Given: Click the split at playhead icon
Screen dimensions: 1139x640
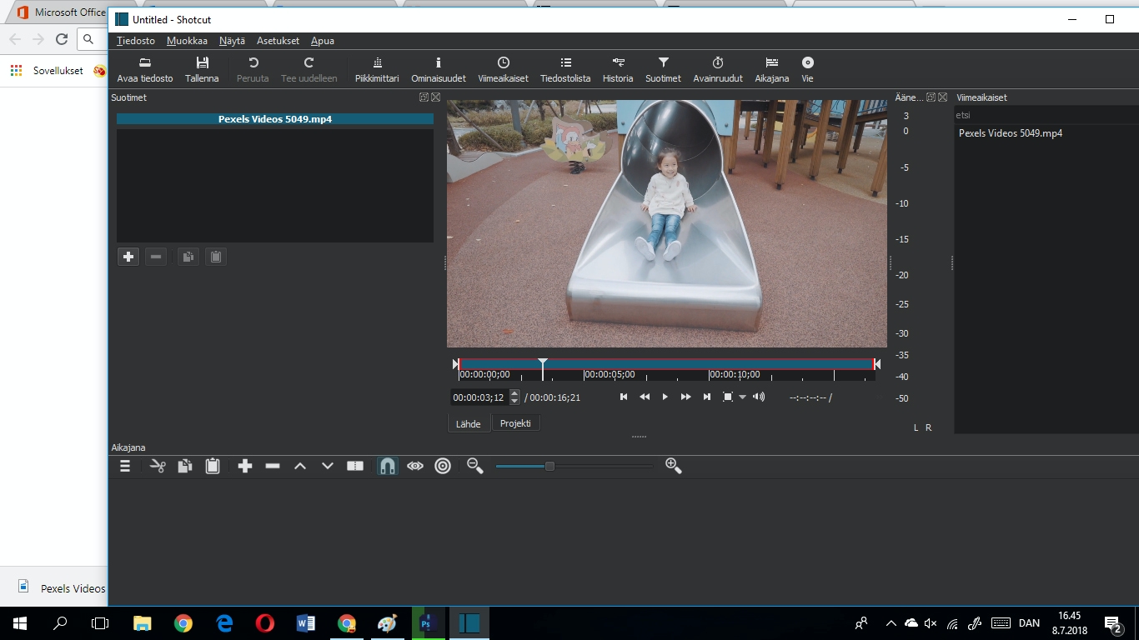Looking at the screenshot, I should 355,467.
